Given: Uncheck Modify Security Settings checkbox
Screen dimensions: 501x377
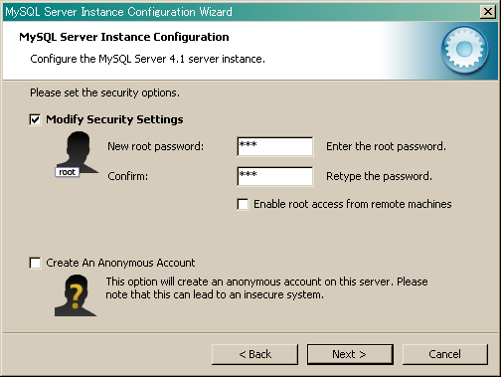Looking at the screenshot, I should pyautogui.click(x=35, y=119).
